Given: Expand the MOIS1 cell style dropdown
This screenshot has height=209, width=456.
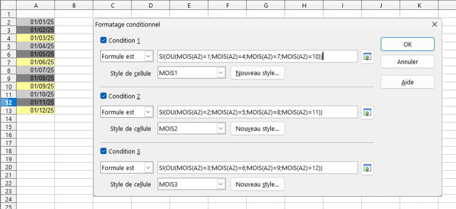Looking at the screenshot, I should pos(221,73).
